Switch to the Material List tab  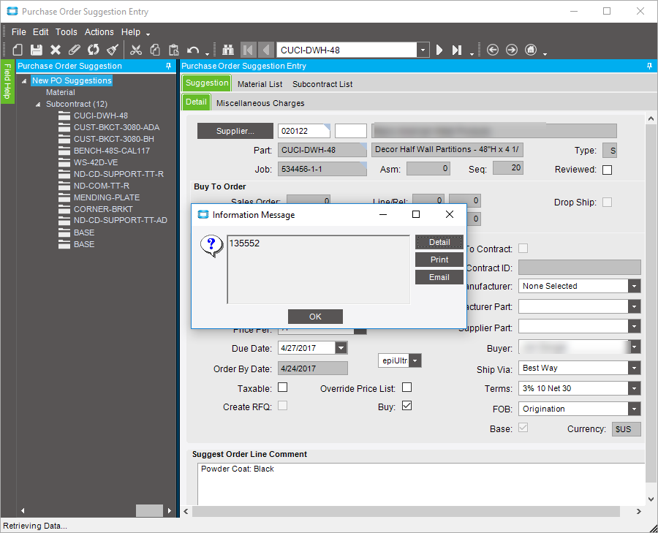pyautogui.click(x=260, y=84)
